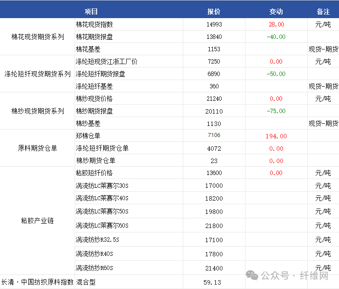Click the price value 19800
Screen dimensions: 339x289
pos(214,212)
